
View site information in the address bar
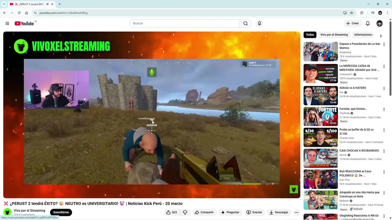click(35, 13)
